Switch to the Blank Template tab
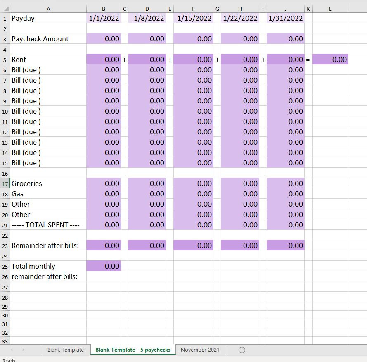 point(65,350)
